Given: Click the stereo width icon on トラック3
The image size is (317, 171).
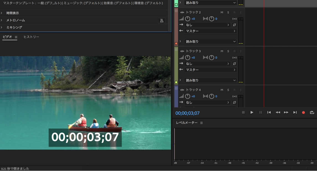Looking at the screenshot, I should [x=205, y=57].
